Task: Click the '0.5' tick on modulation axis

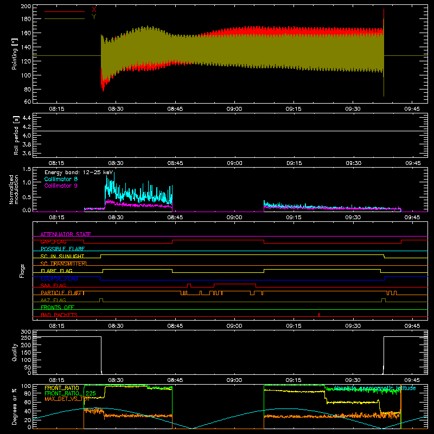Action: [x=27, y=197]
